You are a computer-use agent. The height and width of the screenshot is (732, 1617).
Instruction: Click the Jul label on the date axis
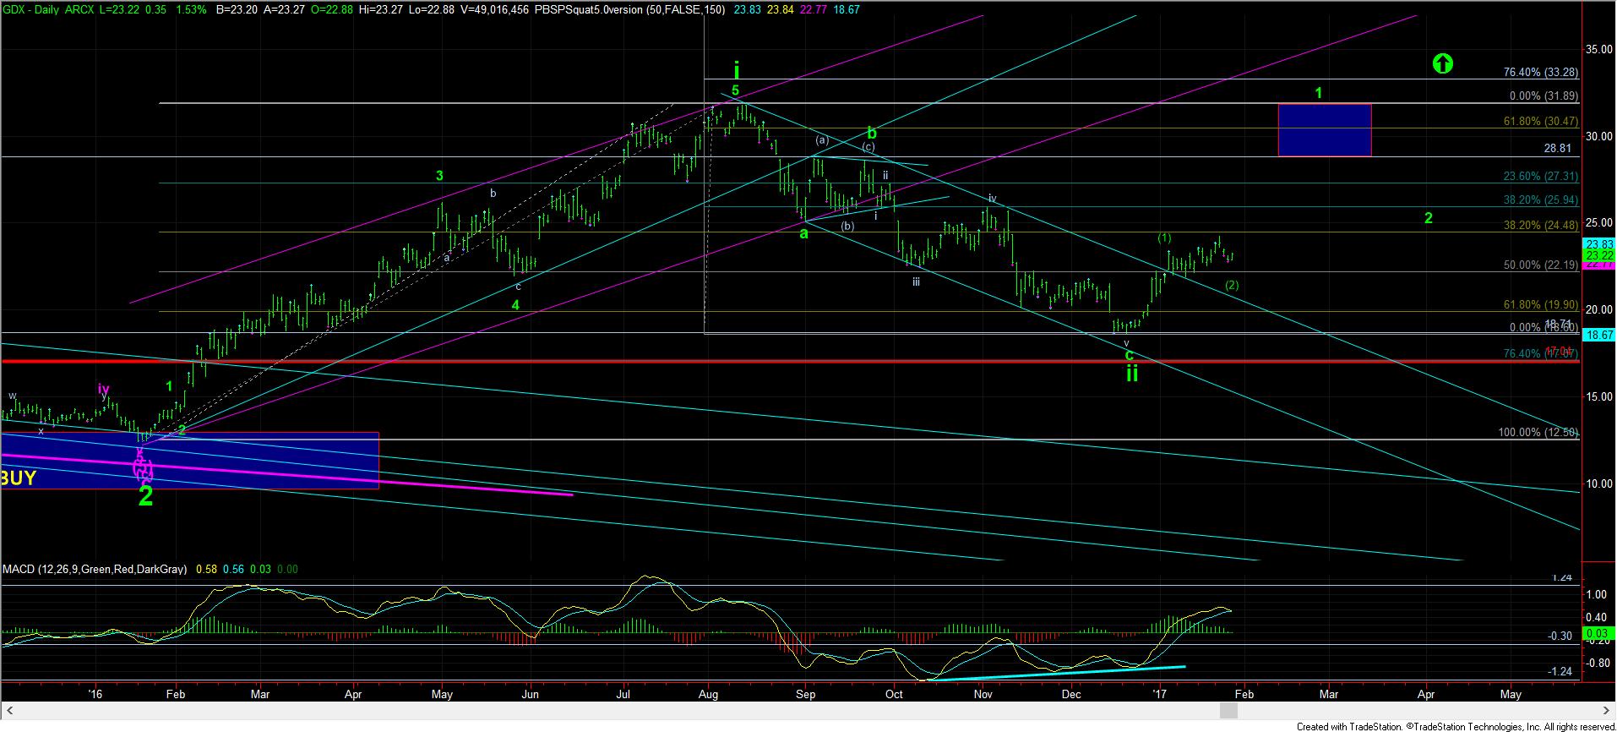pos(624,694)
